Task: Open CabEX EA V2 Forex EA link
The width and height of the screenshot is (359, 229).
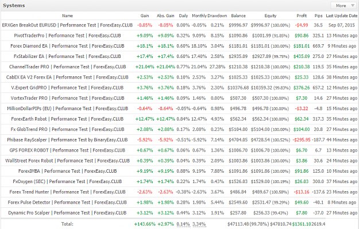Action: (x=67, y=77)
